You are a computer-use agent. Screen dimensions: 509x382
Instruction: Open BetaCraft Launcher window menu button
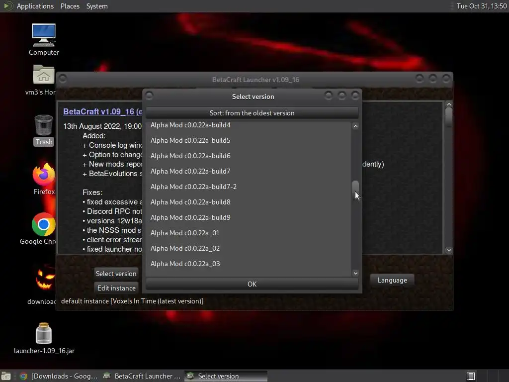click(x=63, y=79)
